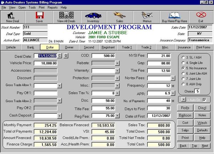The image size is (214, 154).
Task: Expand the Warranty plus button
Action: click(117, 71)
